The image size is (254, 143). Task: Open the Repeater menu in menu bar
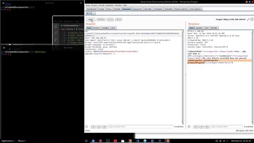110,5
